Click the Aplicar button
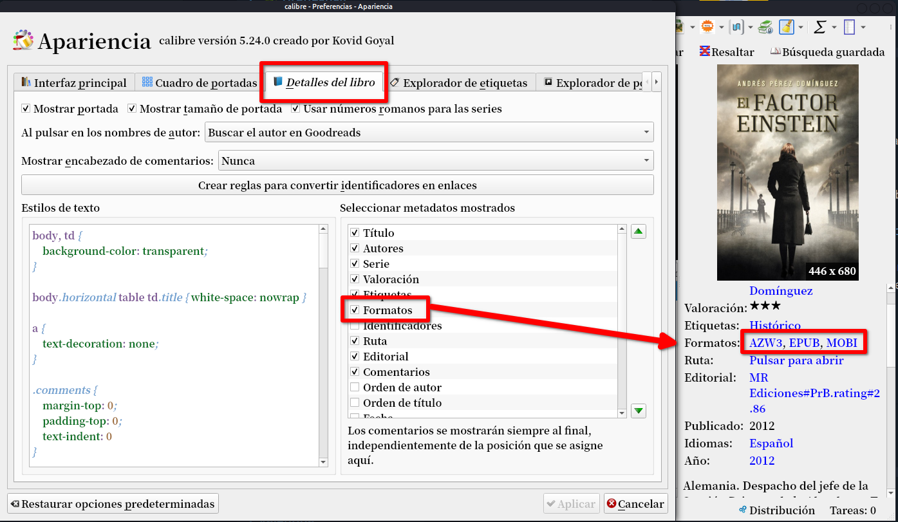 coord(572,503)
